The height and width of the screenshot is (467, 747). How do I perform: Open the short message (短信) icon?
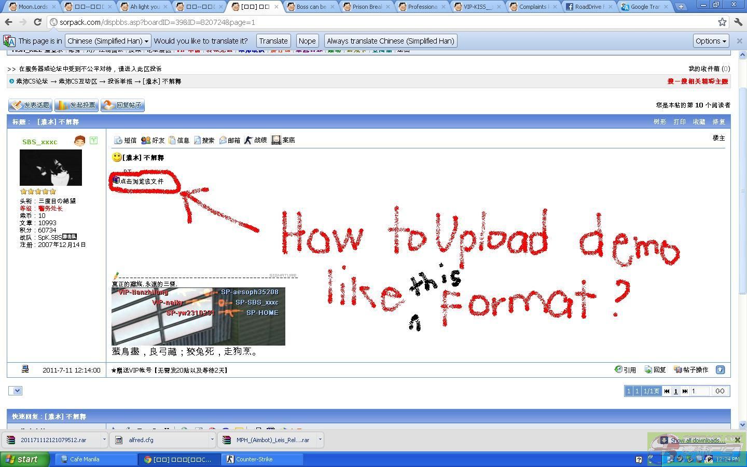pos(118,140)
